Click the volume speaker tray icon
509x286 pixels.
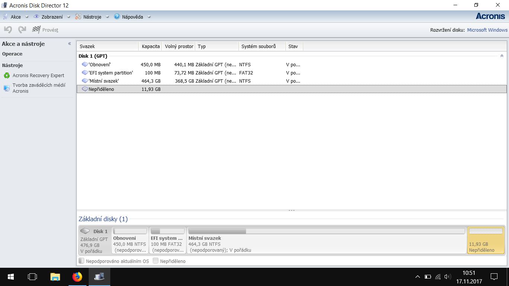tap(448, 277)
